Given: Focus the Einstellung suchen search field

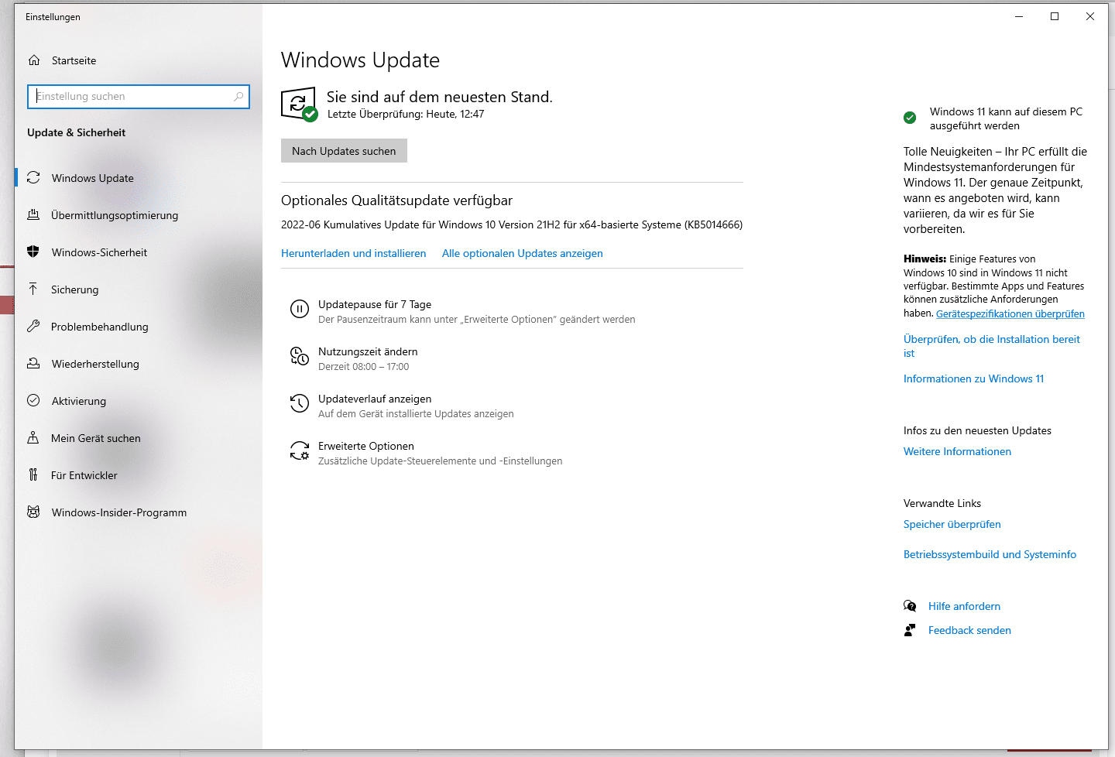Looking at the screenshot, I should 139,97.
